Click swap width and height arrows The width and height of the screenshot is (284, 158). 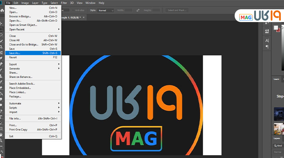[138, 10]
